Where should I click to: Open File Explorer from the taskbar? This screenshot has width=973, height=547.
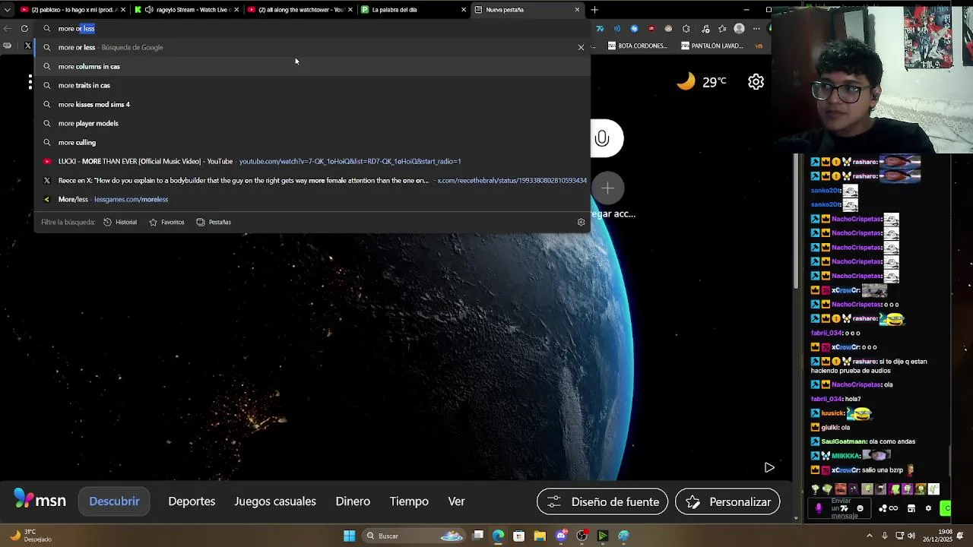540,536
